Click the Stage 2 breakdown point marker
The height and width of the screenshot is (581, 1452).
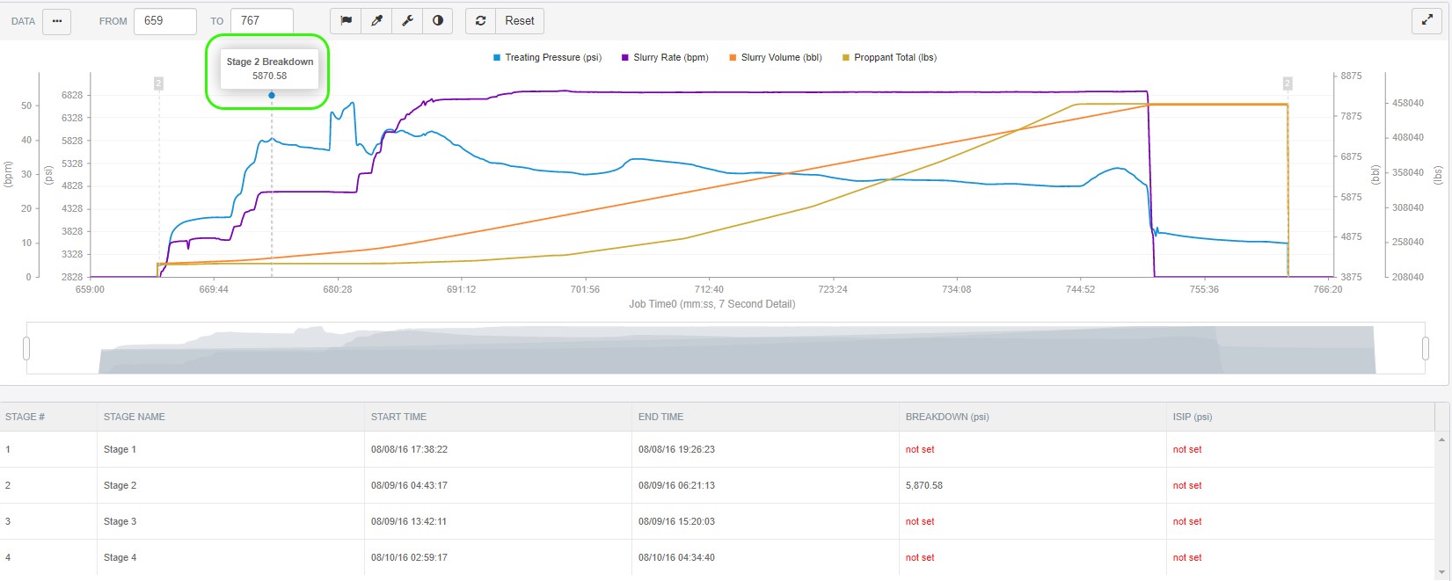pos(272,95)
